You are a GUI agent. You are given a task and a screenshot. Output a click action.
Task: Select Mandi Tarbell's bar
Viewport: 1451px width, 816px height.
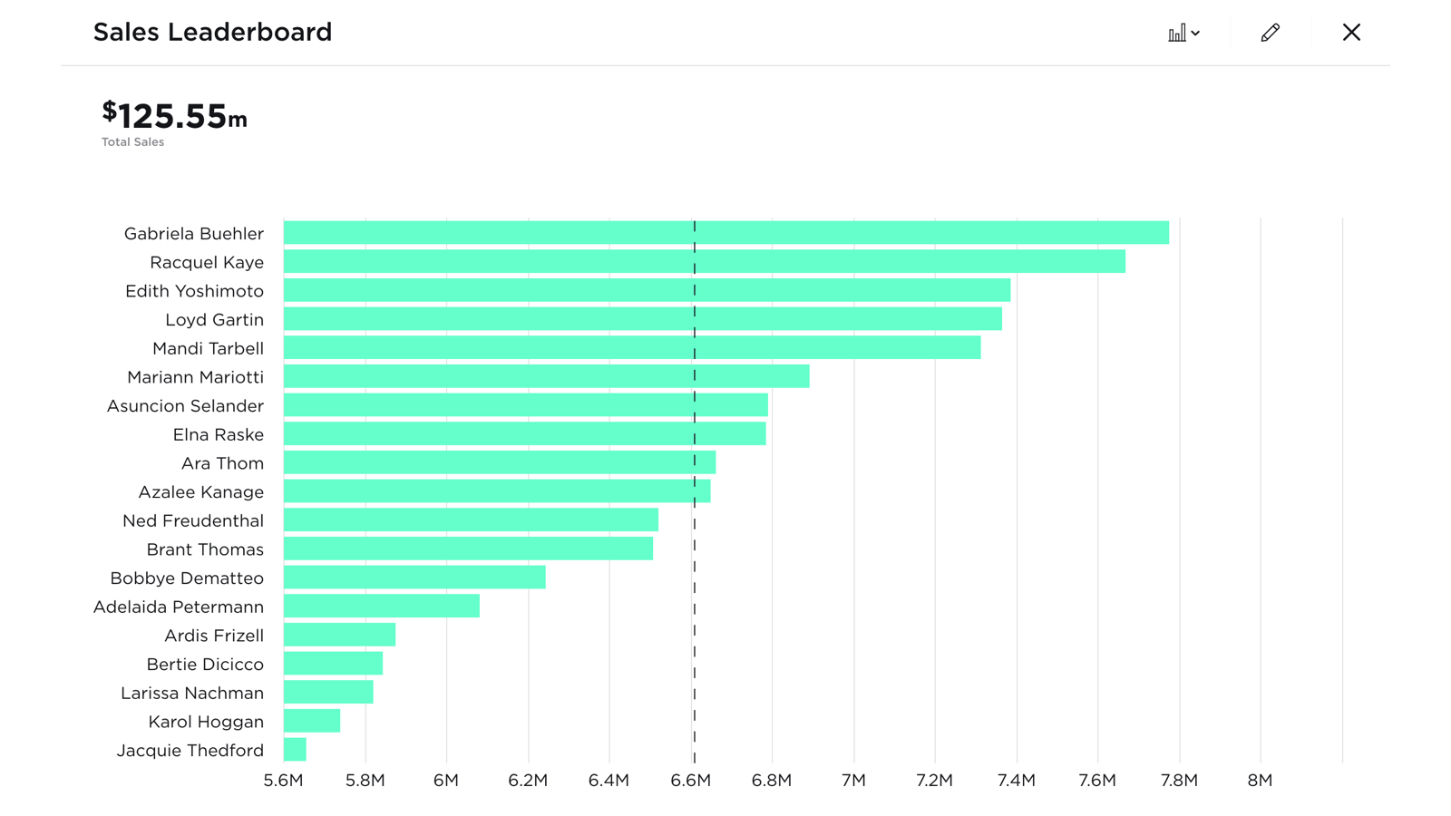(632, 348)
